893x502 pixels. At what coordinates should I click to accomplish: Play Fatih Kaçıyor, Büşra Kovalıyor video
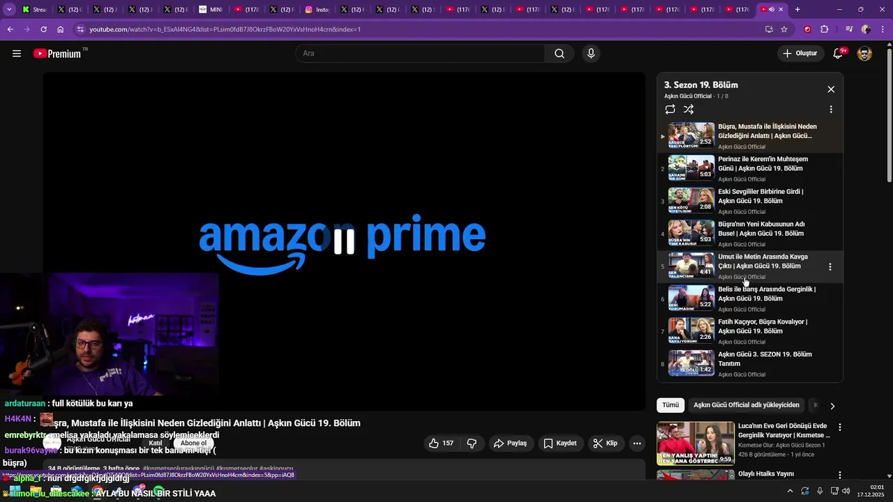750,331
